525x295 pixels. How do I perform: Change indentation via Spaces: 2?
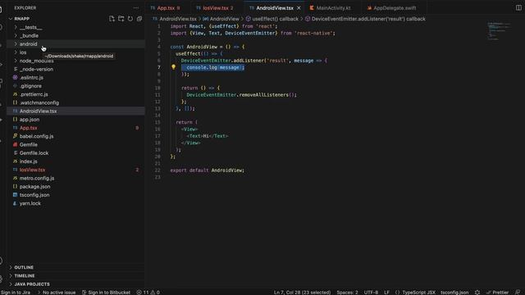click(x=347, y=293)
